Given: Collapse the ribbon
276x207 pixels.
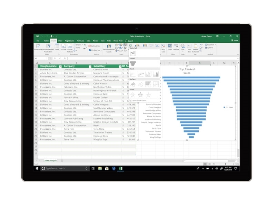Looking at the screenshot, I should (238, 55).
